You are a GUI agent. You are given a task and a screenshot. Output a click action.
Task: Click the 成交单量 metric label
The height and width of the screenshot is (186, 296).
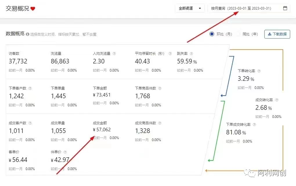(58, 123)
